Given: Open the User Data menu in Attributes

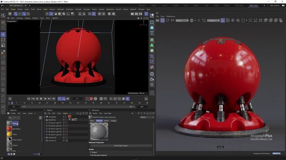Looking at the screenshot, I should pyautogui.click(x=108, y=113).
